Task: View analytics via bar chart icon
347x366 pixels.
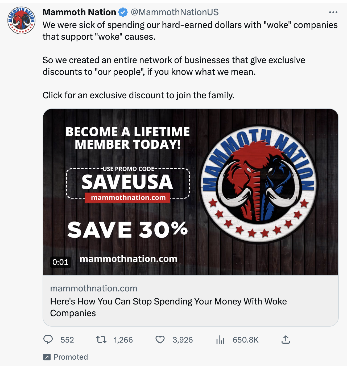Action: click(220, 340)
